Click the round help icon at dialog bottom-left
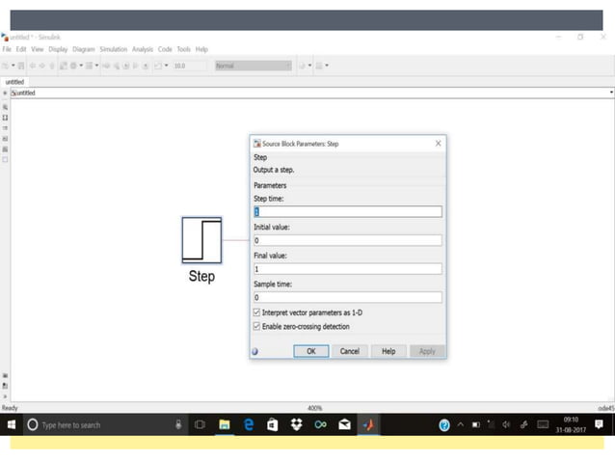The width and height of the screenshot is (615, 461). 254,352
